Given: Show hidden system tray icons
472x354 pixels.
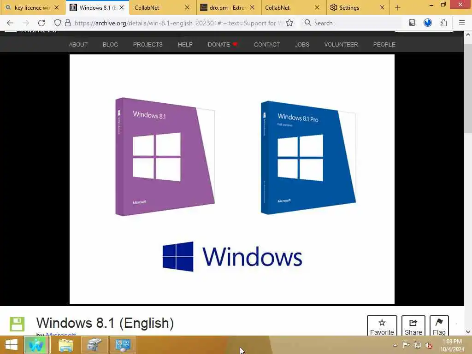Looking at the screenshot, I should tap(395, 345).
